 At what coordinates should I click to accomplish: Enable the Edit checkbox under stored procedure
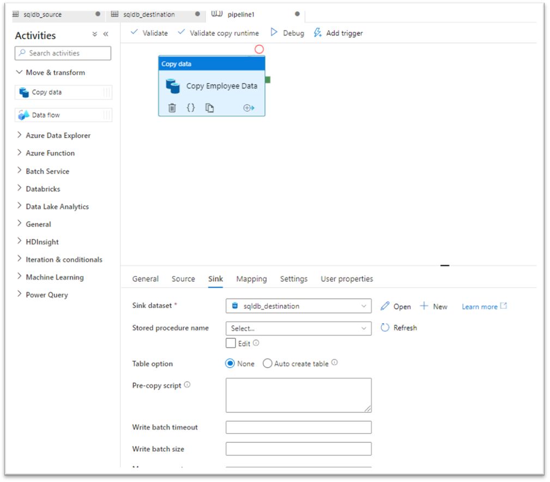[231, 343]
